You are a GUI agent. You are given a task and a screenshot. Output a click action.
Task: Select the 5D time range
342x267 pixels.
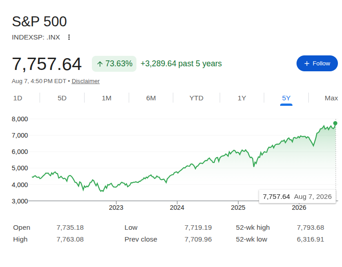[x=62, y=98]
